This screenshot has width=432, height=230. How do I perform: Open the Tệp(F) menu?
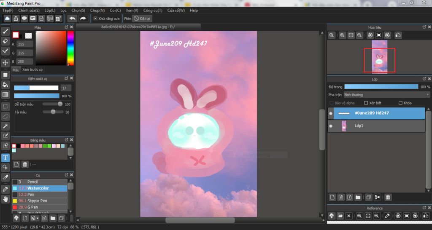(x=8, y=10)
